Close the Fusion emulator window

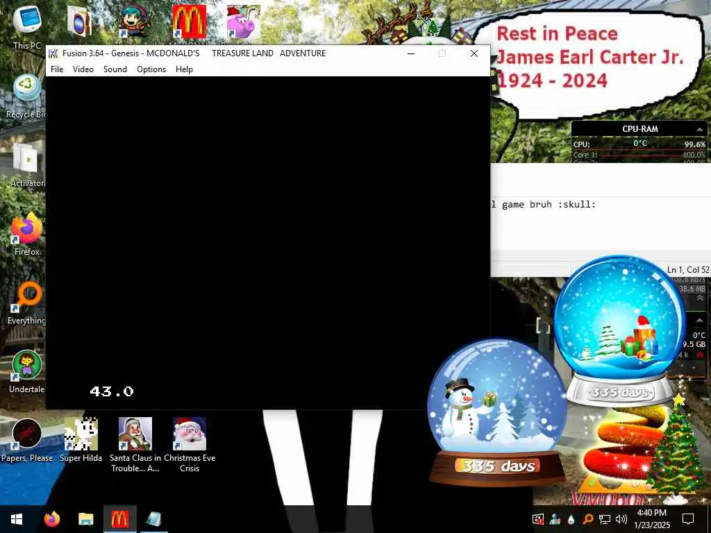474,53
